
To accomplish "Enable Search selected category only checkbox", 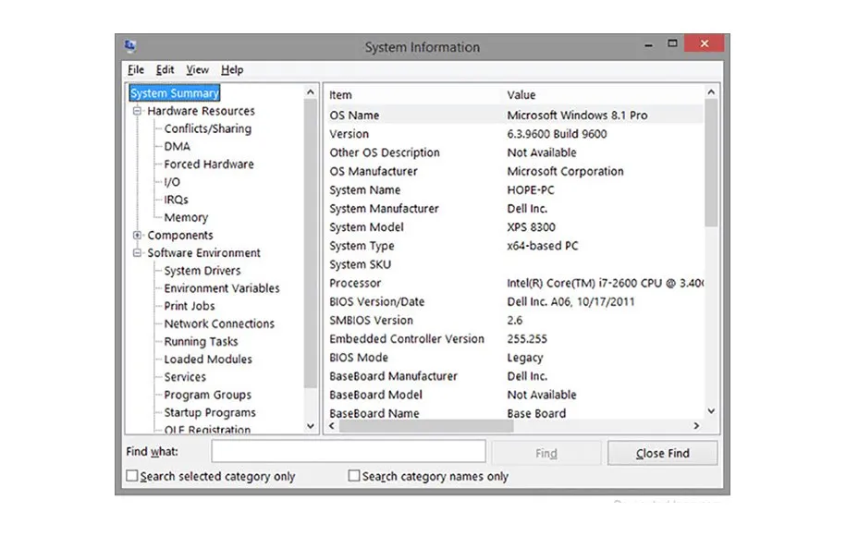I will tap(132, 476).
